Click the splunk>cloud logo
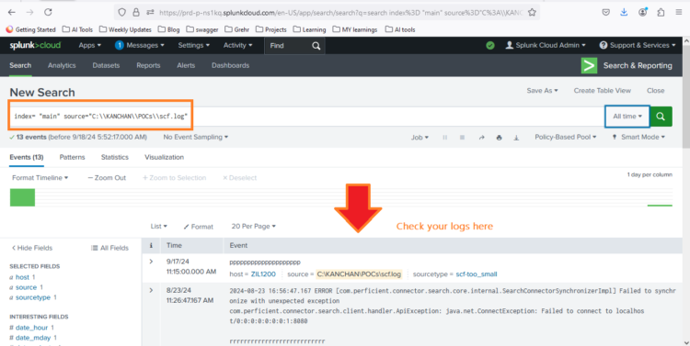Image resolution: width=690 pixels, height=346 pixels. [35, 45]
